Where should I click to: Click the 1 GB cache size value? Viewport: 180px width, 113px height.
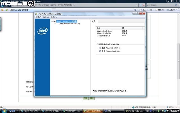click(124, 36)
